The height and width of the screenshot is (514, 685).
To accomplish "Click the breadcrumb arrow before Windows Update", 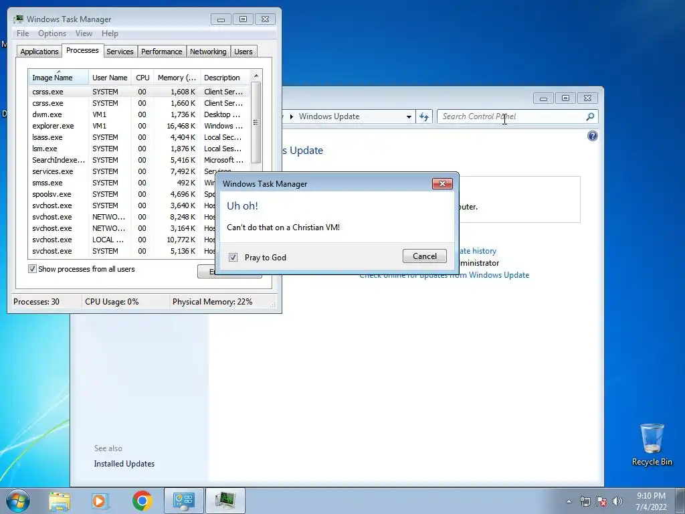I will pyautogui.click(x=292, y=116).
